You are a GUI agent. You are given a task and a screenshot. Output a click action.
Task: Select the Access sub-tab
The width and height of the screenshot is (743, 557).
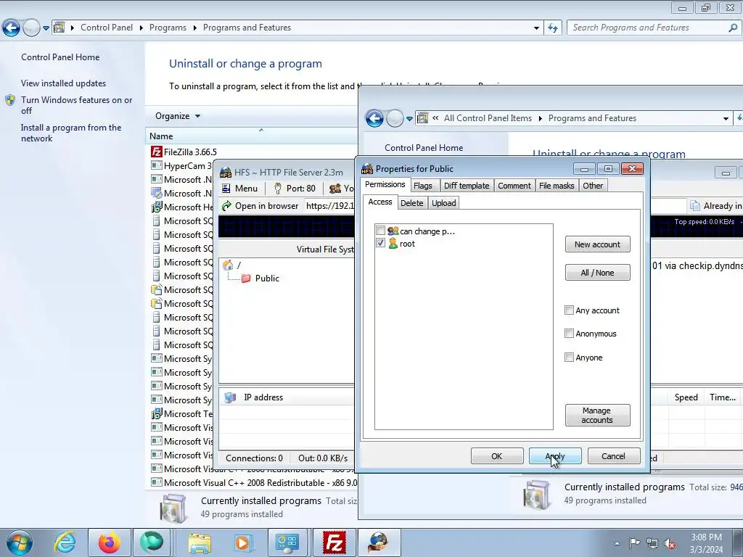380,202
